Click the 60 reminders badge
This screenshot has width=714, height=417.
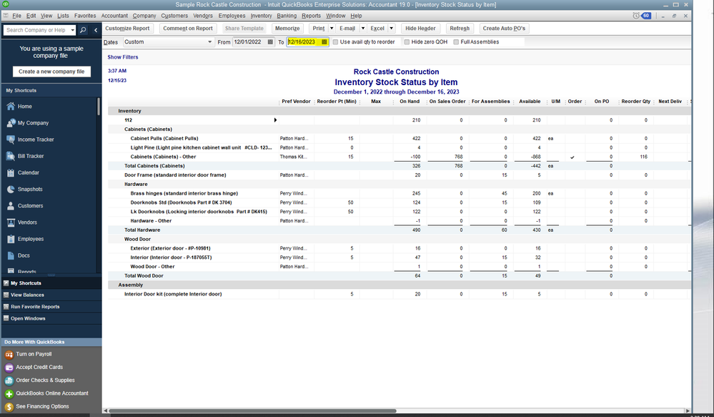coord(645,16)
